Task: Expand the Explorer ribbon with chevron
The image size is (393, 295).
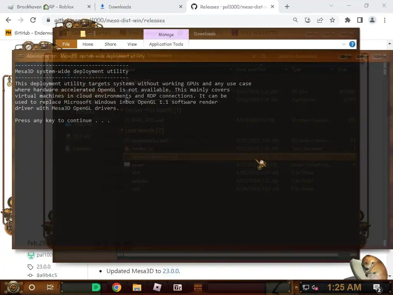Action: [343, 45]
